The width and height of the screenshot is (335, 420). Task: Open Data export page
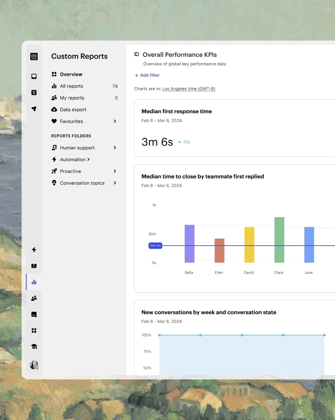click(x=73, y=110)
